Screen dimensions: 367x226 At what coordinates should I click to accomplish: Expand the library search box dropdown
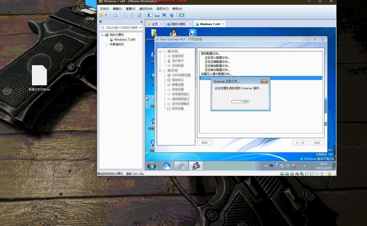click(x=140, y=28)
